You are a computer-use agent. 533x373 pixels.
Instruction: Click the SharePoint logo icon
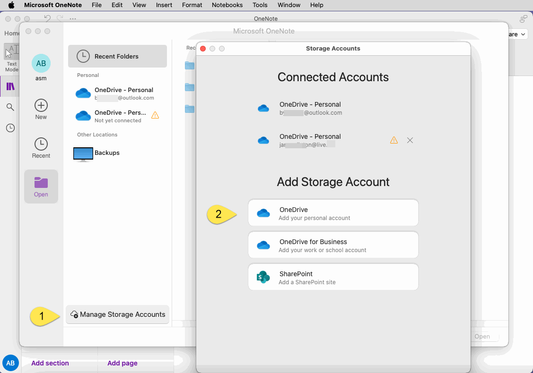click(x=263, y=277)
